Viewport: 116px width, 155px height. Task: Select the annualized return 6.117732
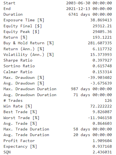[x=102, y=49]
